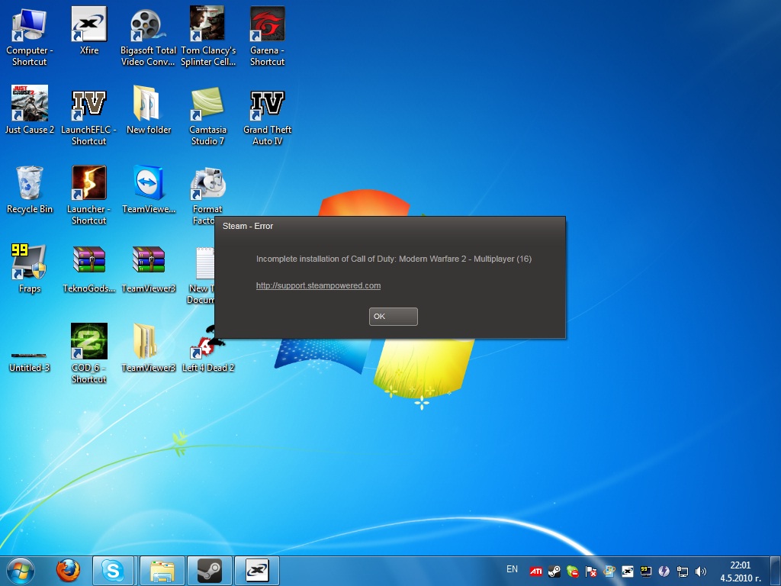Image resolution: width=781 pixels, height=586 pixels.
Task: Select the Recycle Bin icon
Action: tap(30, 189)
